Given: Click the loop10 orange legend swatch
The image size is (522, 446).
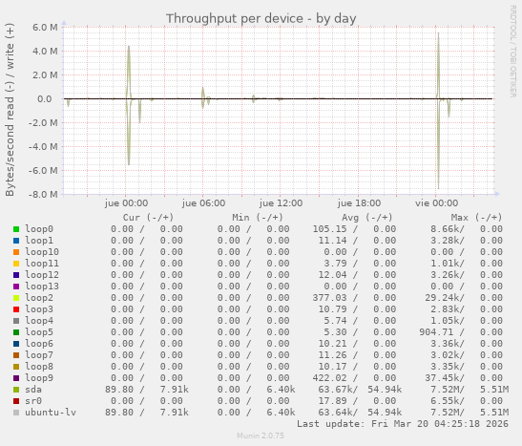Looking at the screenshot, I should point(16,252).
